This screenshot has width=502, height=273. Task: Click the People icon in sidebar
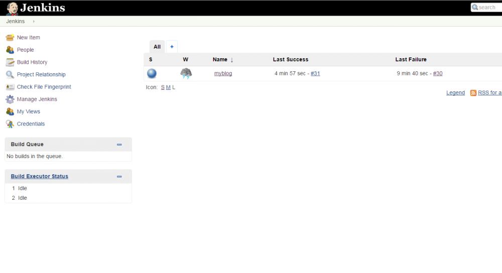pos(10,50)
